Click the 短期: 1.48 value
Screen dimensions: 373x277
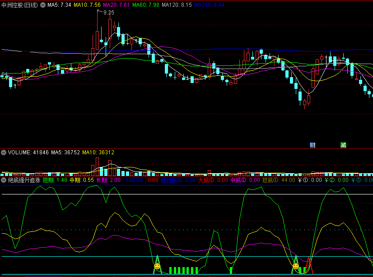55,180
